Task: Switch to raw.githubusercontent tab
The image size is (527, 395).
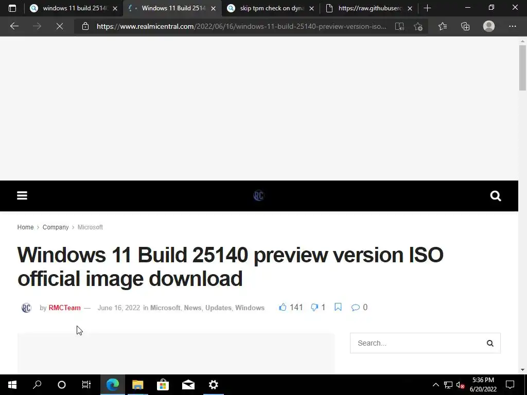Action: tap(370, 8)
